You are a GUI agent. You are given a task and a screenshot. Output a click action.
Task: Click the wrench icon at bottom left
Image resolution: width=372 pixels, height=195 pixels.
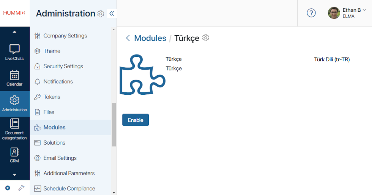(21, 188)
